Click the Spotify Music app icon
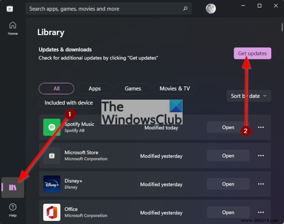Image resolution: width=284 pixels, height=224 pixels. point(52,127)
